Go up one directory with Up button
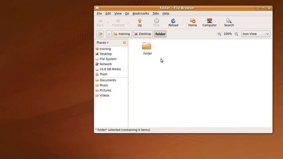The height and width of the screenshot is (159, 283). coord(140,23)
